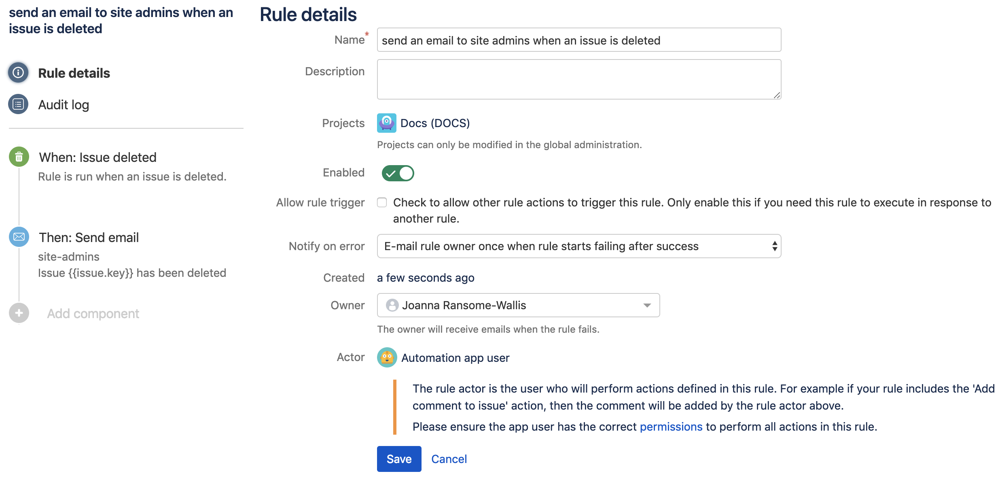Toggle the Enabled switch off
This screenshot has height=480, width=1000.
pyautogui.click(x=398, y=173)
